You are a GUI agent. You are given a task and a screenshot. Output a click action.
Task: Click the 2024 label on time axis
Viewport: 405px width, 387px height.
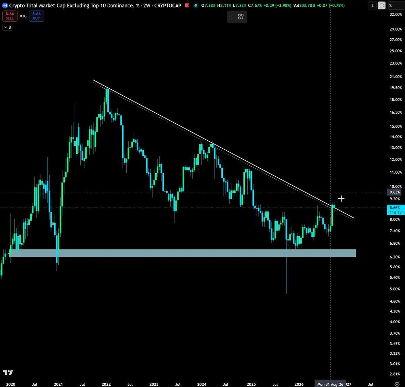click(202, 384)
